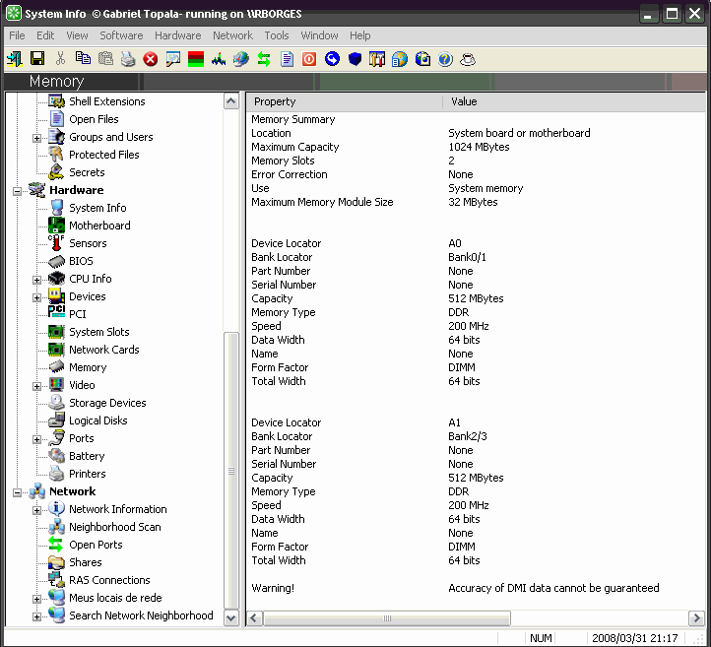This screenshot has height=647, width=711.
Task: Click the green arrows ports toolbar icon
Action: pyautogui.click(x=264, y=59)
